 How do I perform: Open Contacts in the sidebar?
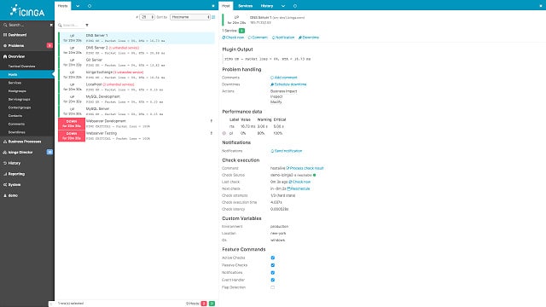[15, 116]
